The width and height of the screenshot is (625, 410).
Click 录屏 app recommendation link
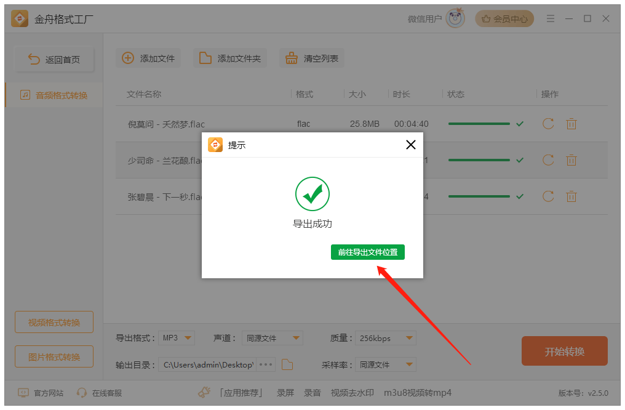point(285,393)
